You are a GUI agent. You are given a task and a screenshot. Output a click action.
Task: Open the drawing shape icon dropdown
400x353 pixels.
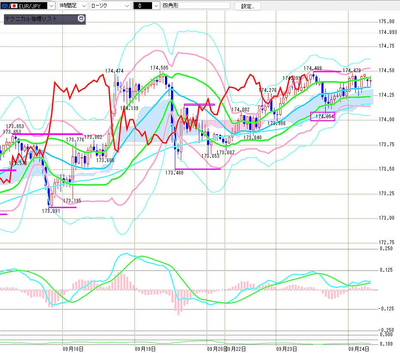(x=155, y=6)
